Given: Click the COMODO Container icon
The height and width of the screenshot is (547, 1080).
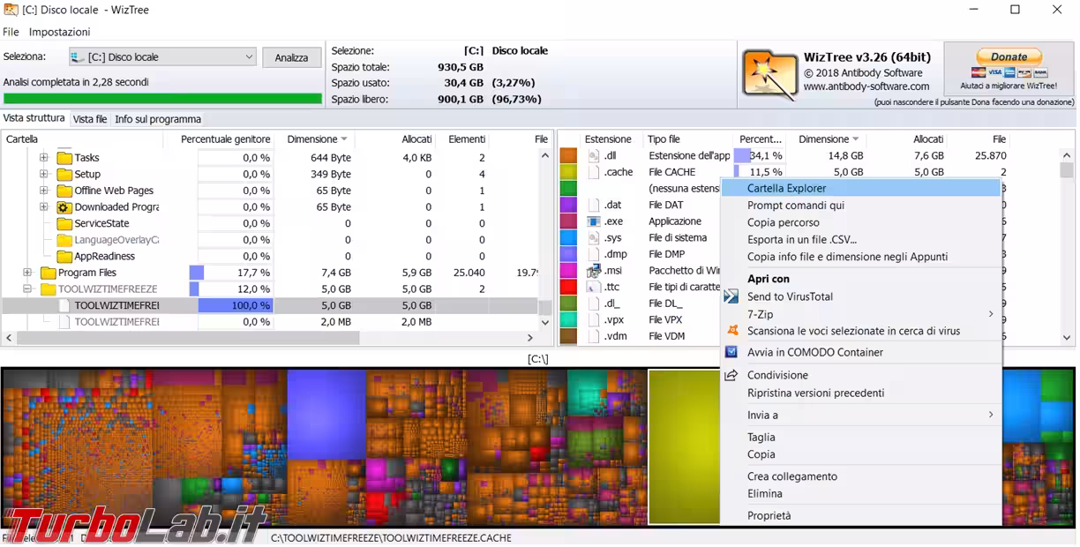Looking at the screenshot, I should 731,352.
